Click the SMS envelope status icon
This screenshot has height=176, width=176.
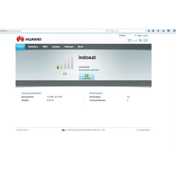coord(130,40)
